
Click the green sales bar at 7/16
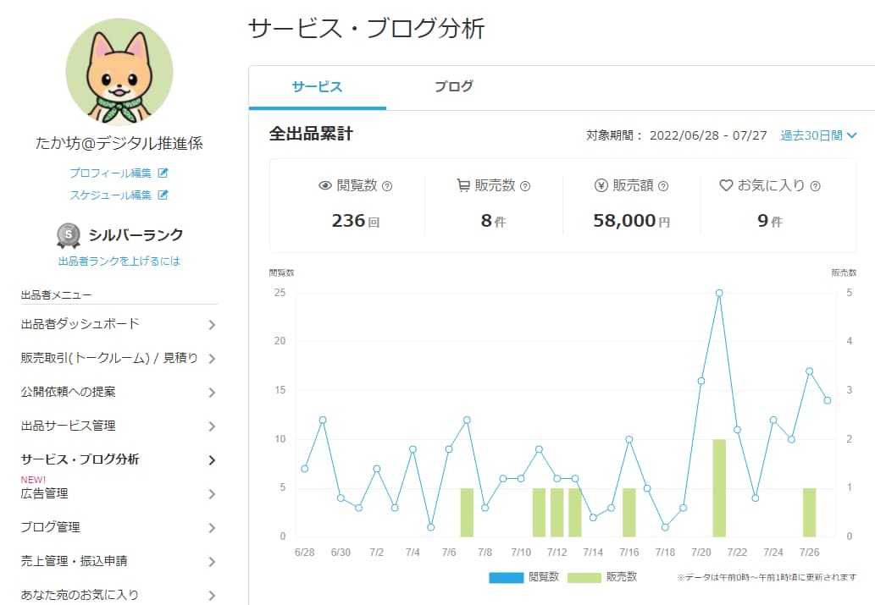(629, 513)
